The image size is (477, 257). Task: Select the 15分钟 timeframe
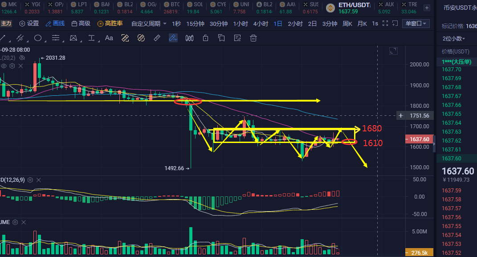point(196,24)
